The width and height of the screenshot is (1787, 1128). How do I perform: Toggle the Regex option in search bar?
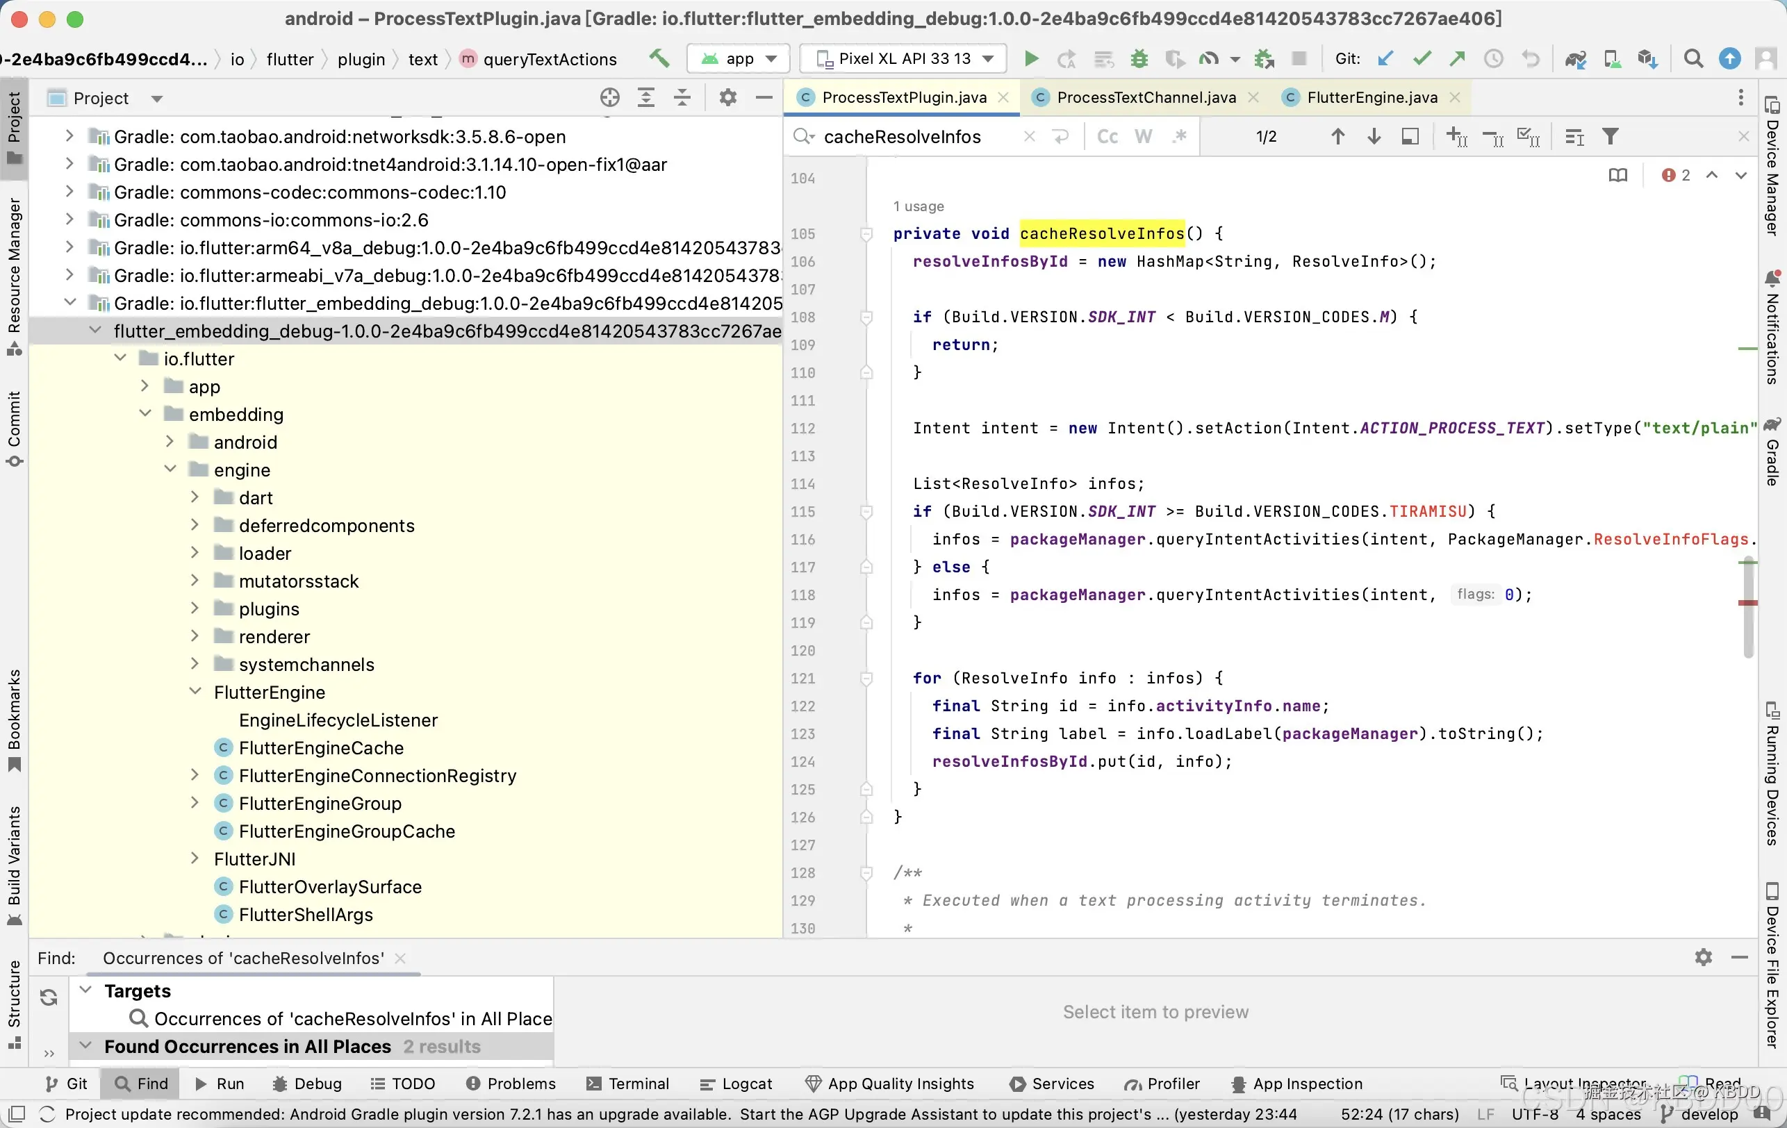(1179, 137)
